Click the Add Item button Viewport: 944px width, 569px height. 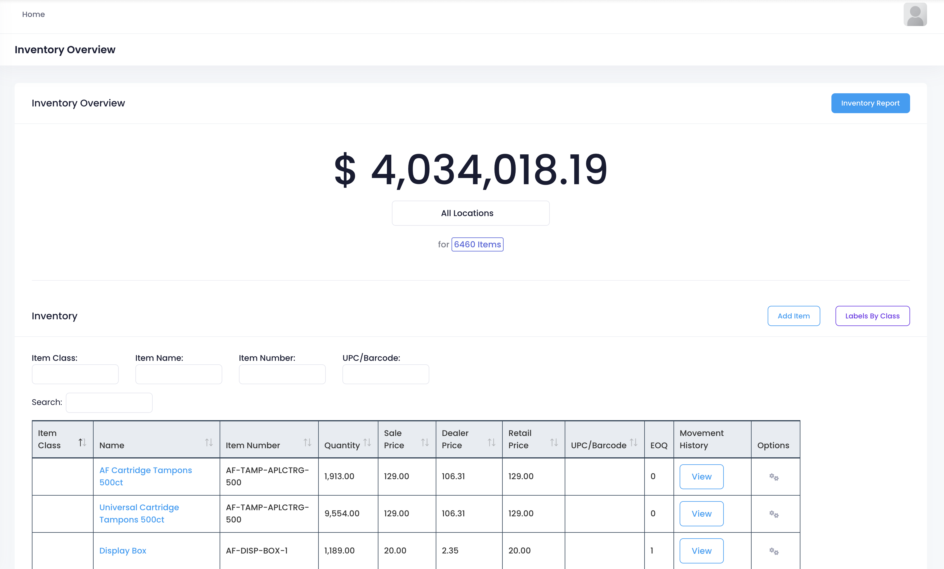793,316
